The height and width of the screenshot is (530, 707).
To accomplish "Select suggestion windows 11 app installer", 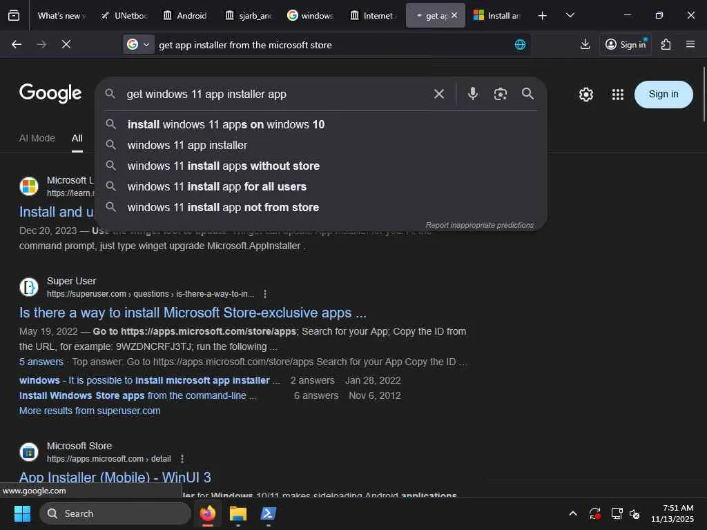I will coord(320,145).
